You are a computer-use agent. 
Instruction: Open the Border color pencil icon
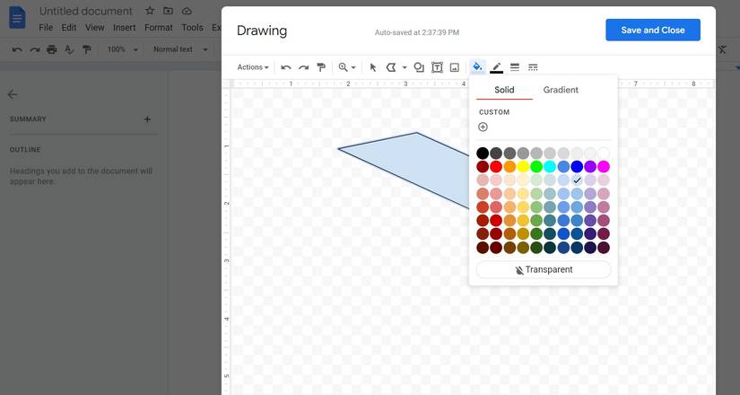pyautogui.click(x=496, y=67)
